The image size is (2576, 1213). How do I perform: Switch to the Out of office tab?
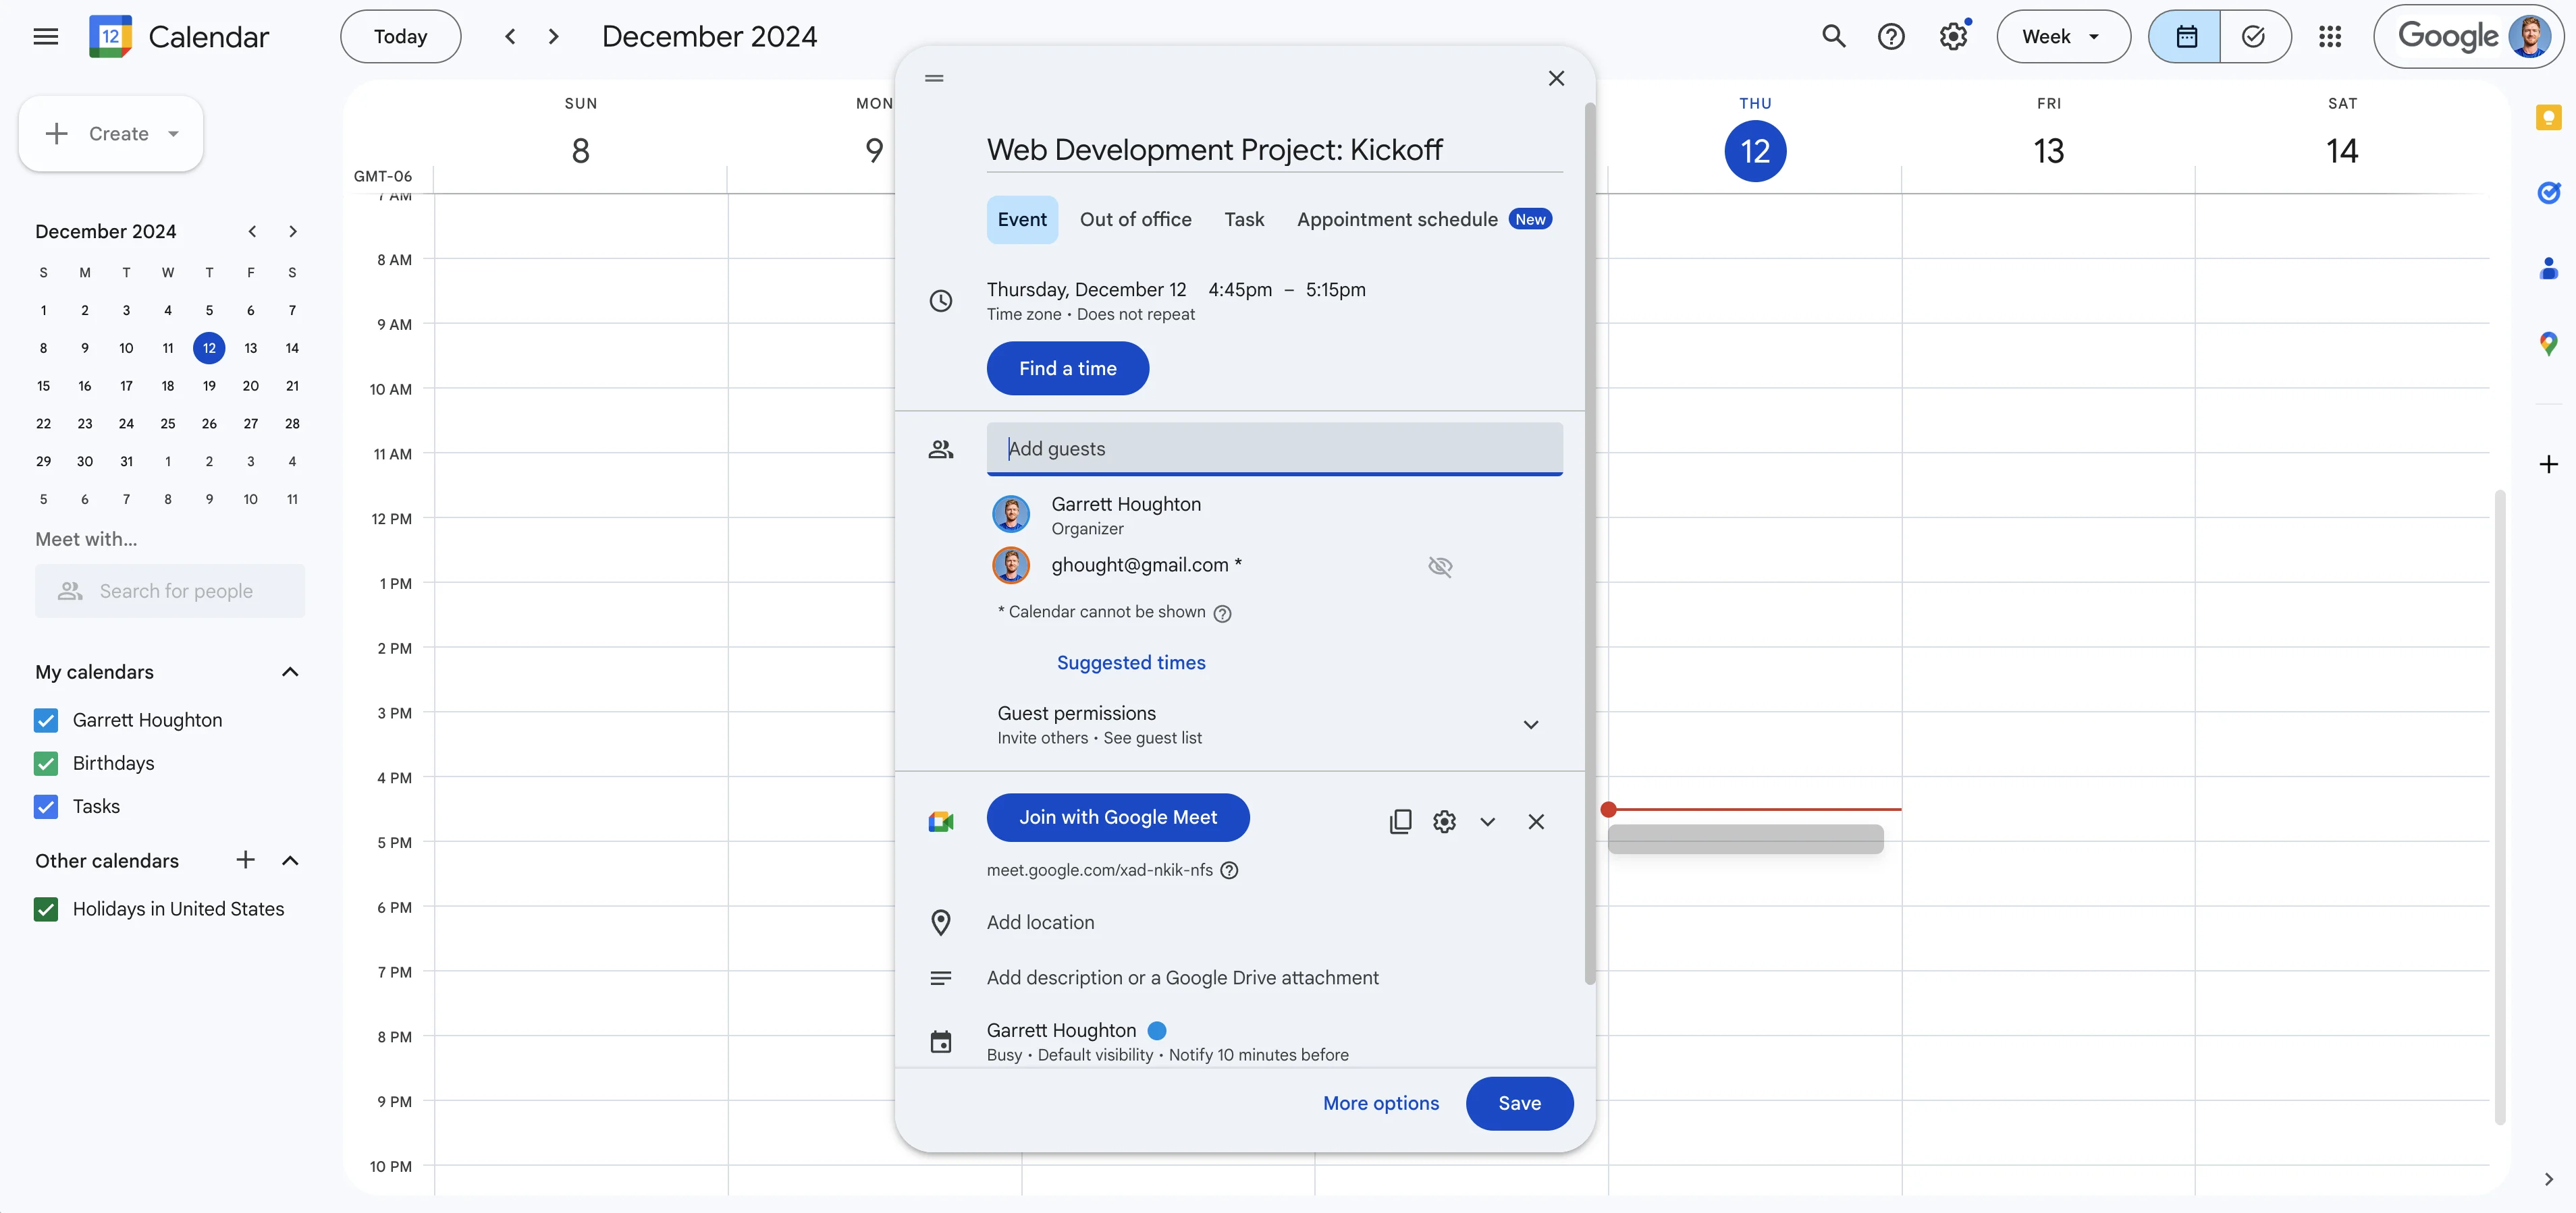[x=1135, y=220]
